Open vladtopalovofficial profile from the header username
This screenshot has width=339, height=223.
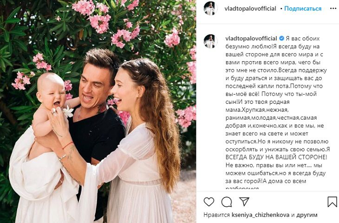pyautogui.click(x=250, y=9)
